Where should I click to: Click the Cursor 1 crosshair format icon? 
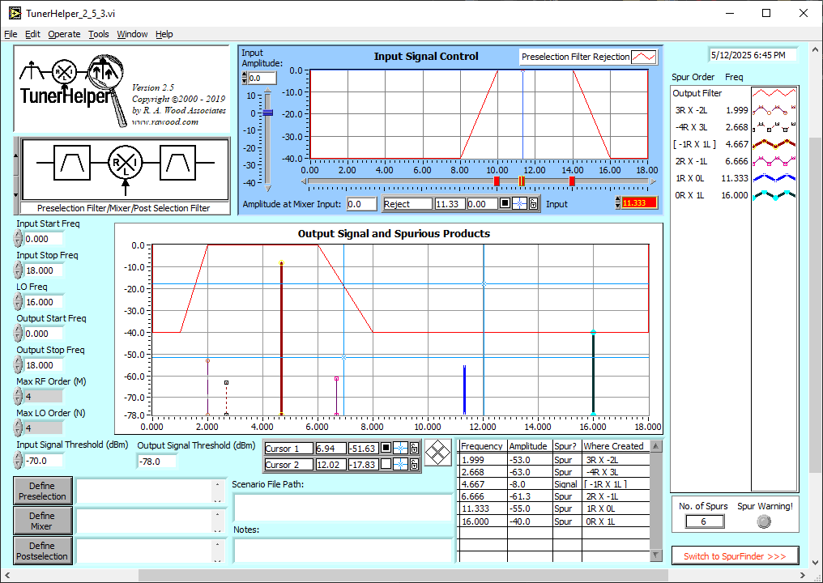(x=400, y=449)
